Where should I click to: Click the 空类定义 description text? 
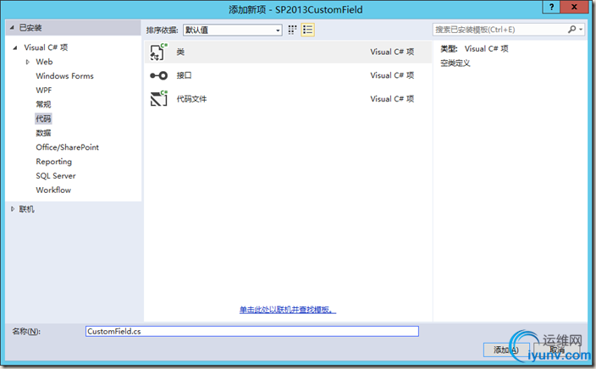pos(455,63)
